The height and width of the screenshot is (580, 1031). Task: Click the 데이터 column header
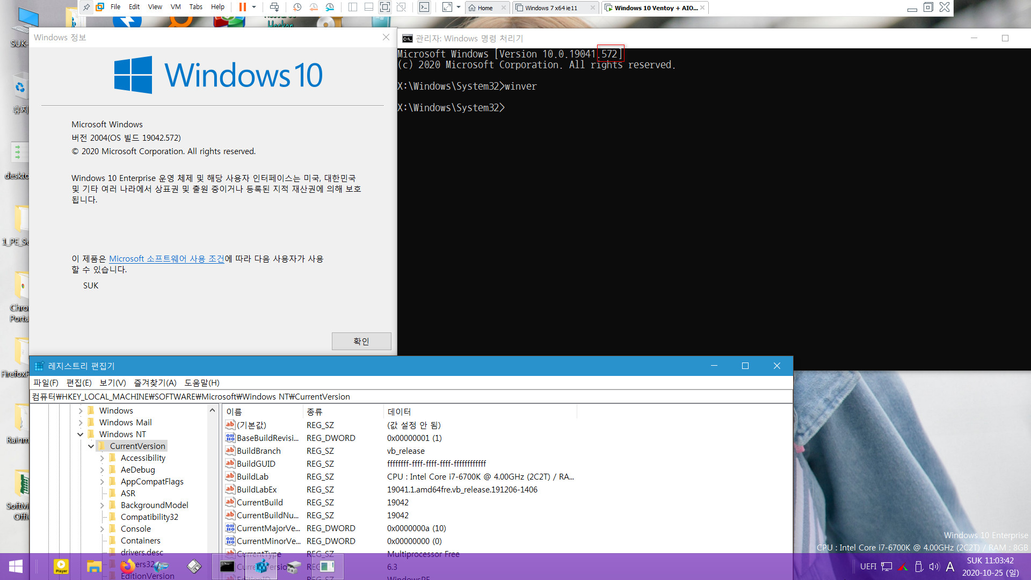(x=480, y=412)
